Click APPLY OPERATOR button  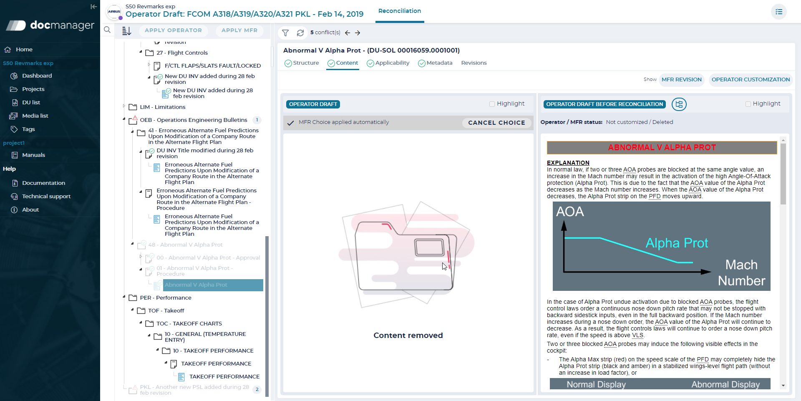coord(173,30)
